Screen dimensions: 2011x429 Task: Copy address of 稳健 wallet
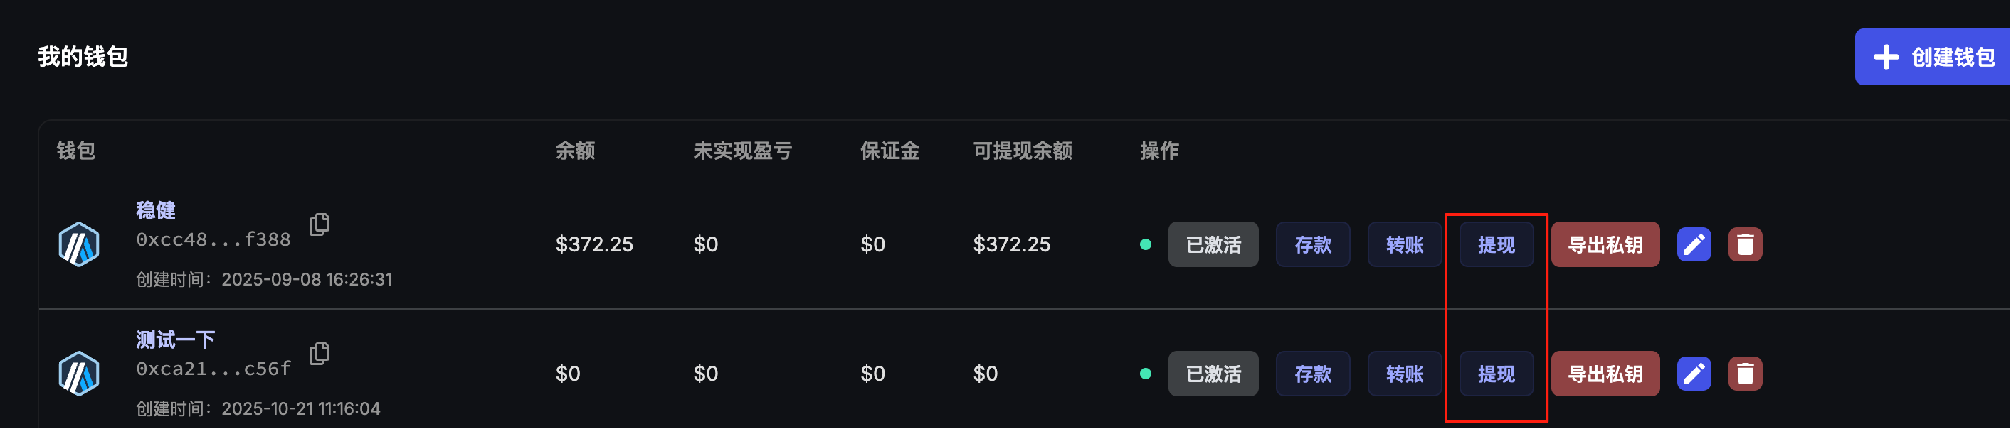[320, 224]
